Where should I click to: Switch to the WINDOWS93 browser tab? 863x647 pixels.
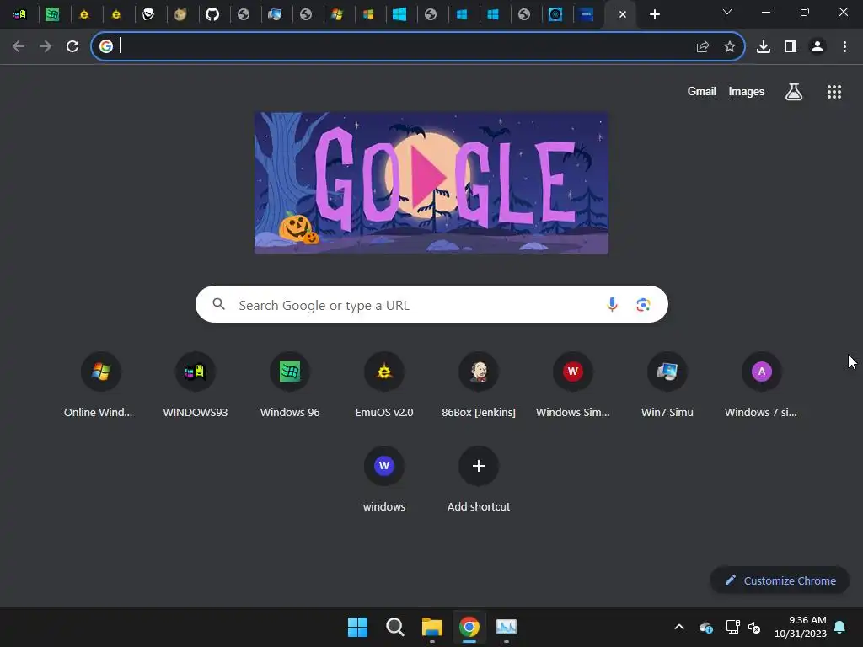tap(20, 14)
